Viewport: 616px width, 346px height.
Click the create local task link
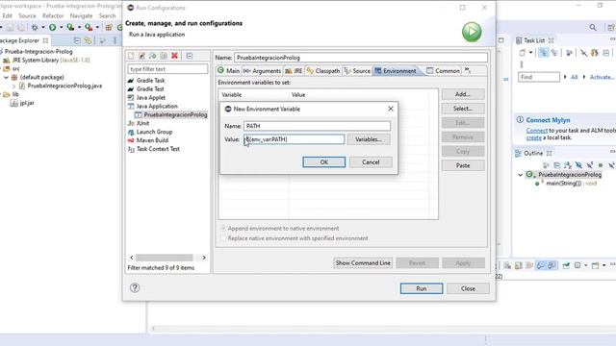[x=533, y=137]
